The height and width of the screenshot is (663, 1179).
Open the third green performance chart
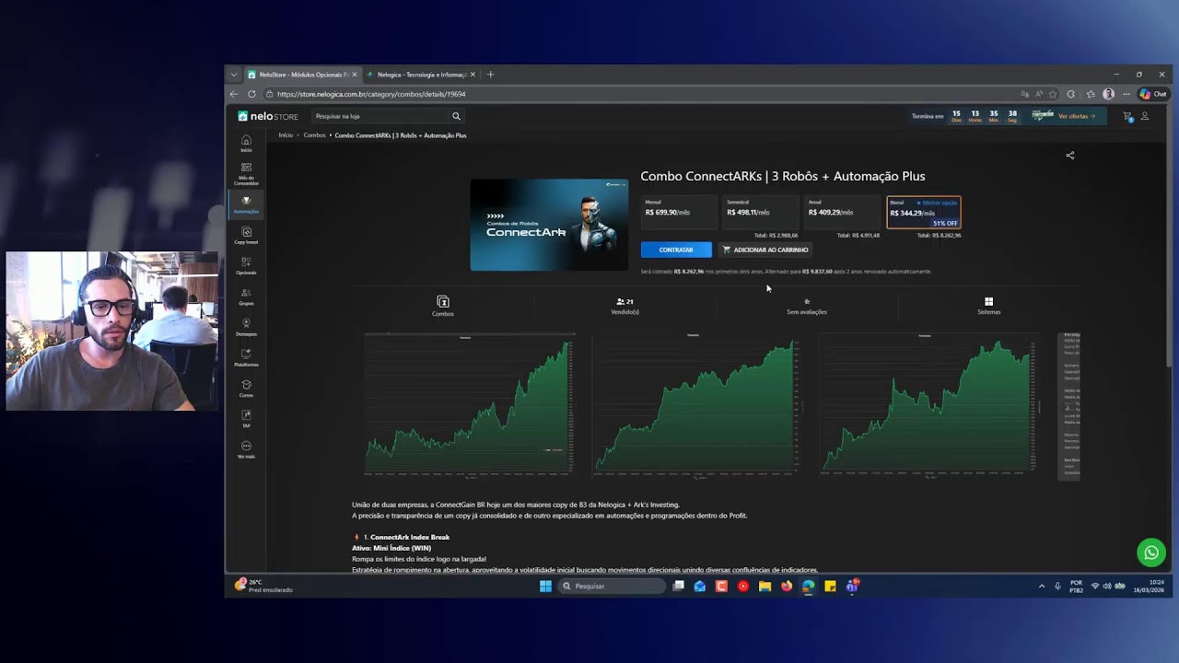tap(925, 406)
